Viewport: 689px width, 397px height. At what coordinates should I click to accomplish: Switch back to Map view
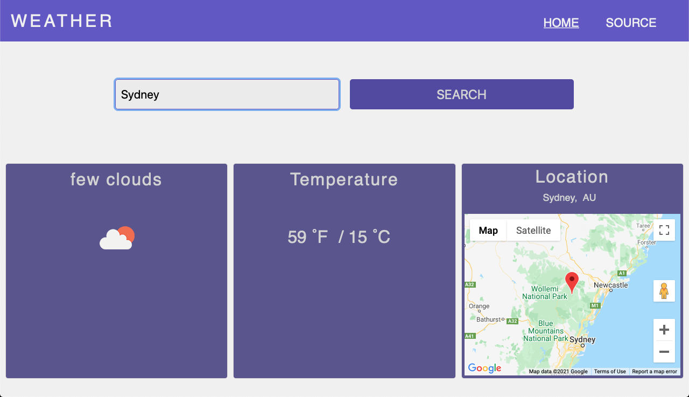[488, 230]
